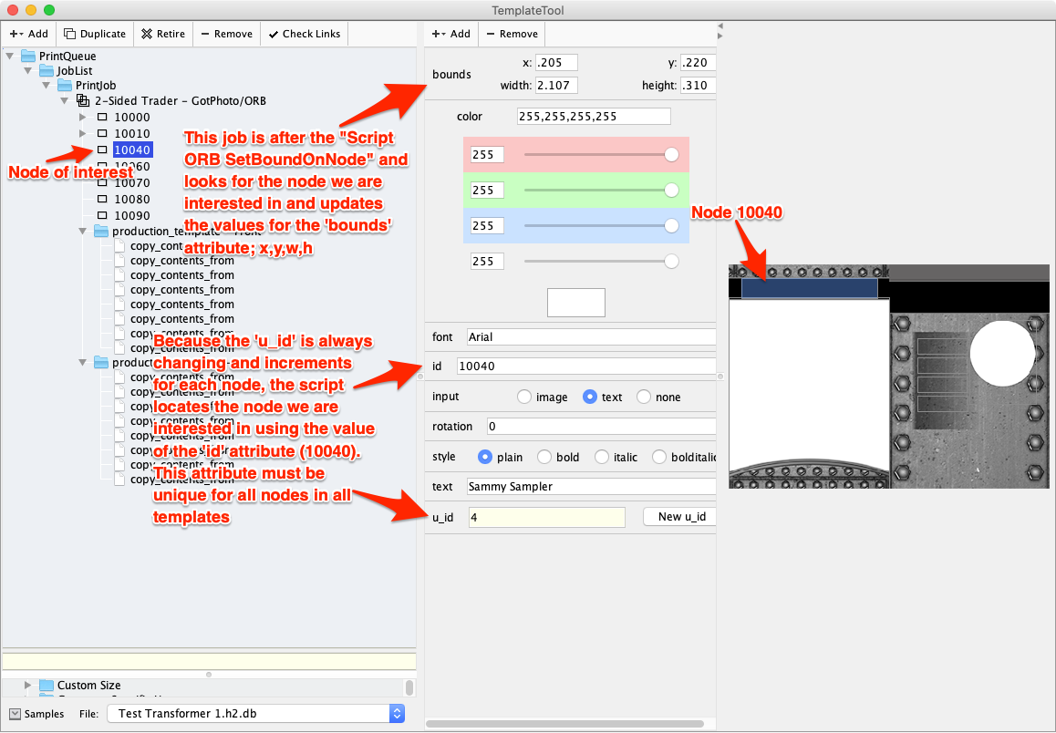Open the properties panel Add menu

click(x=450, y=34)
